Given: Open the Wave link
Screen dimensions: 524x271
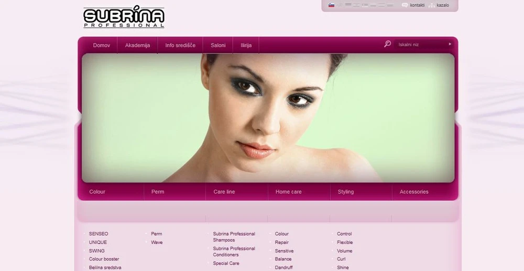Looking at the screenshot, I should coord(157,242).
